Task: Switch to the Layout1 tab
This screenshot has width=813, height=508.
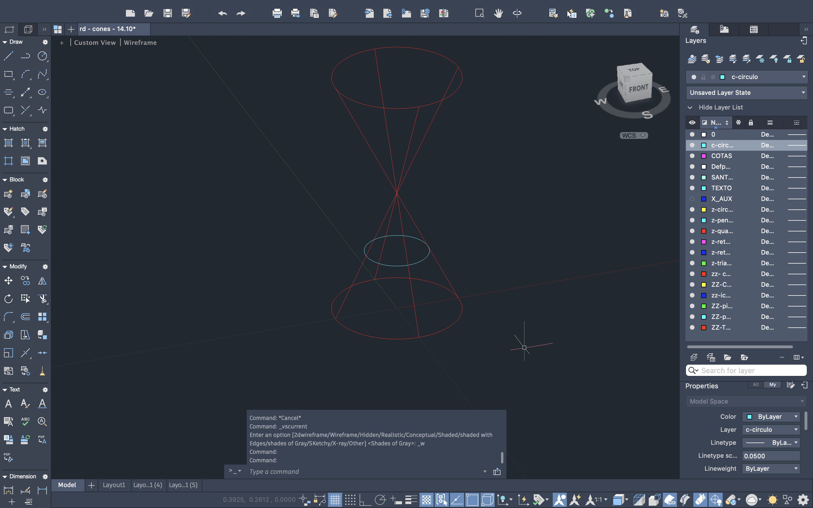Action: point(114,485)
